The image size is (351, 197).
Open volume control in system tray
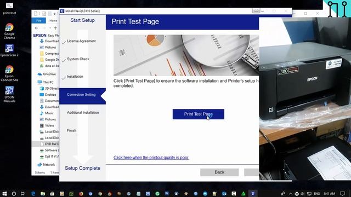[x=303, y=194]
